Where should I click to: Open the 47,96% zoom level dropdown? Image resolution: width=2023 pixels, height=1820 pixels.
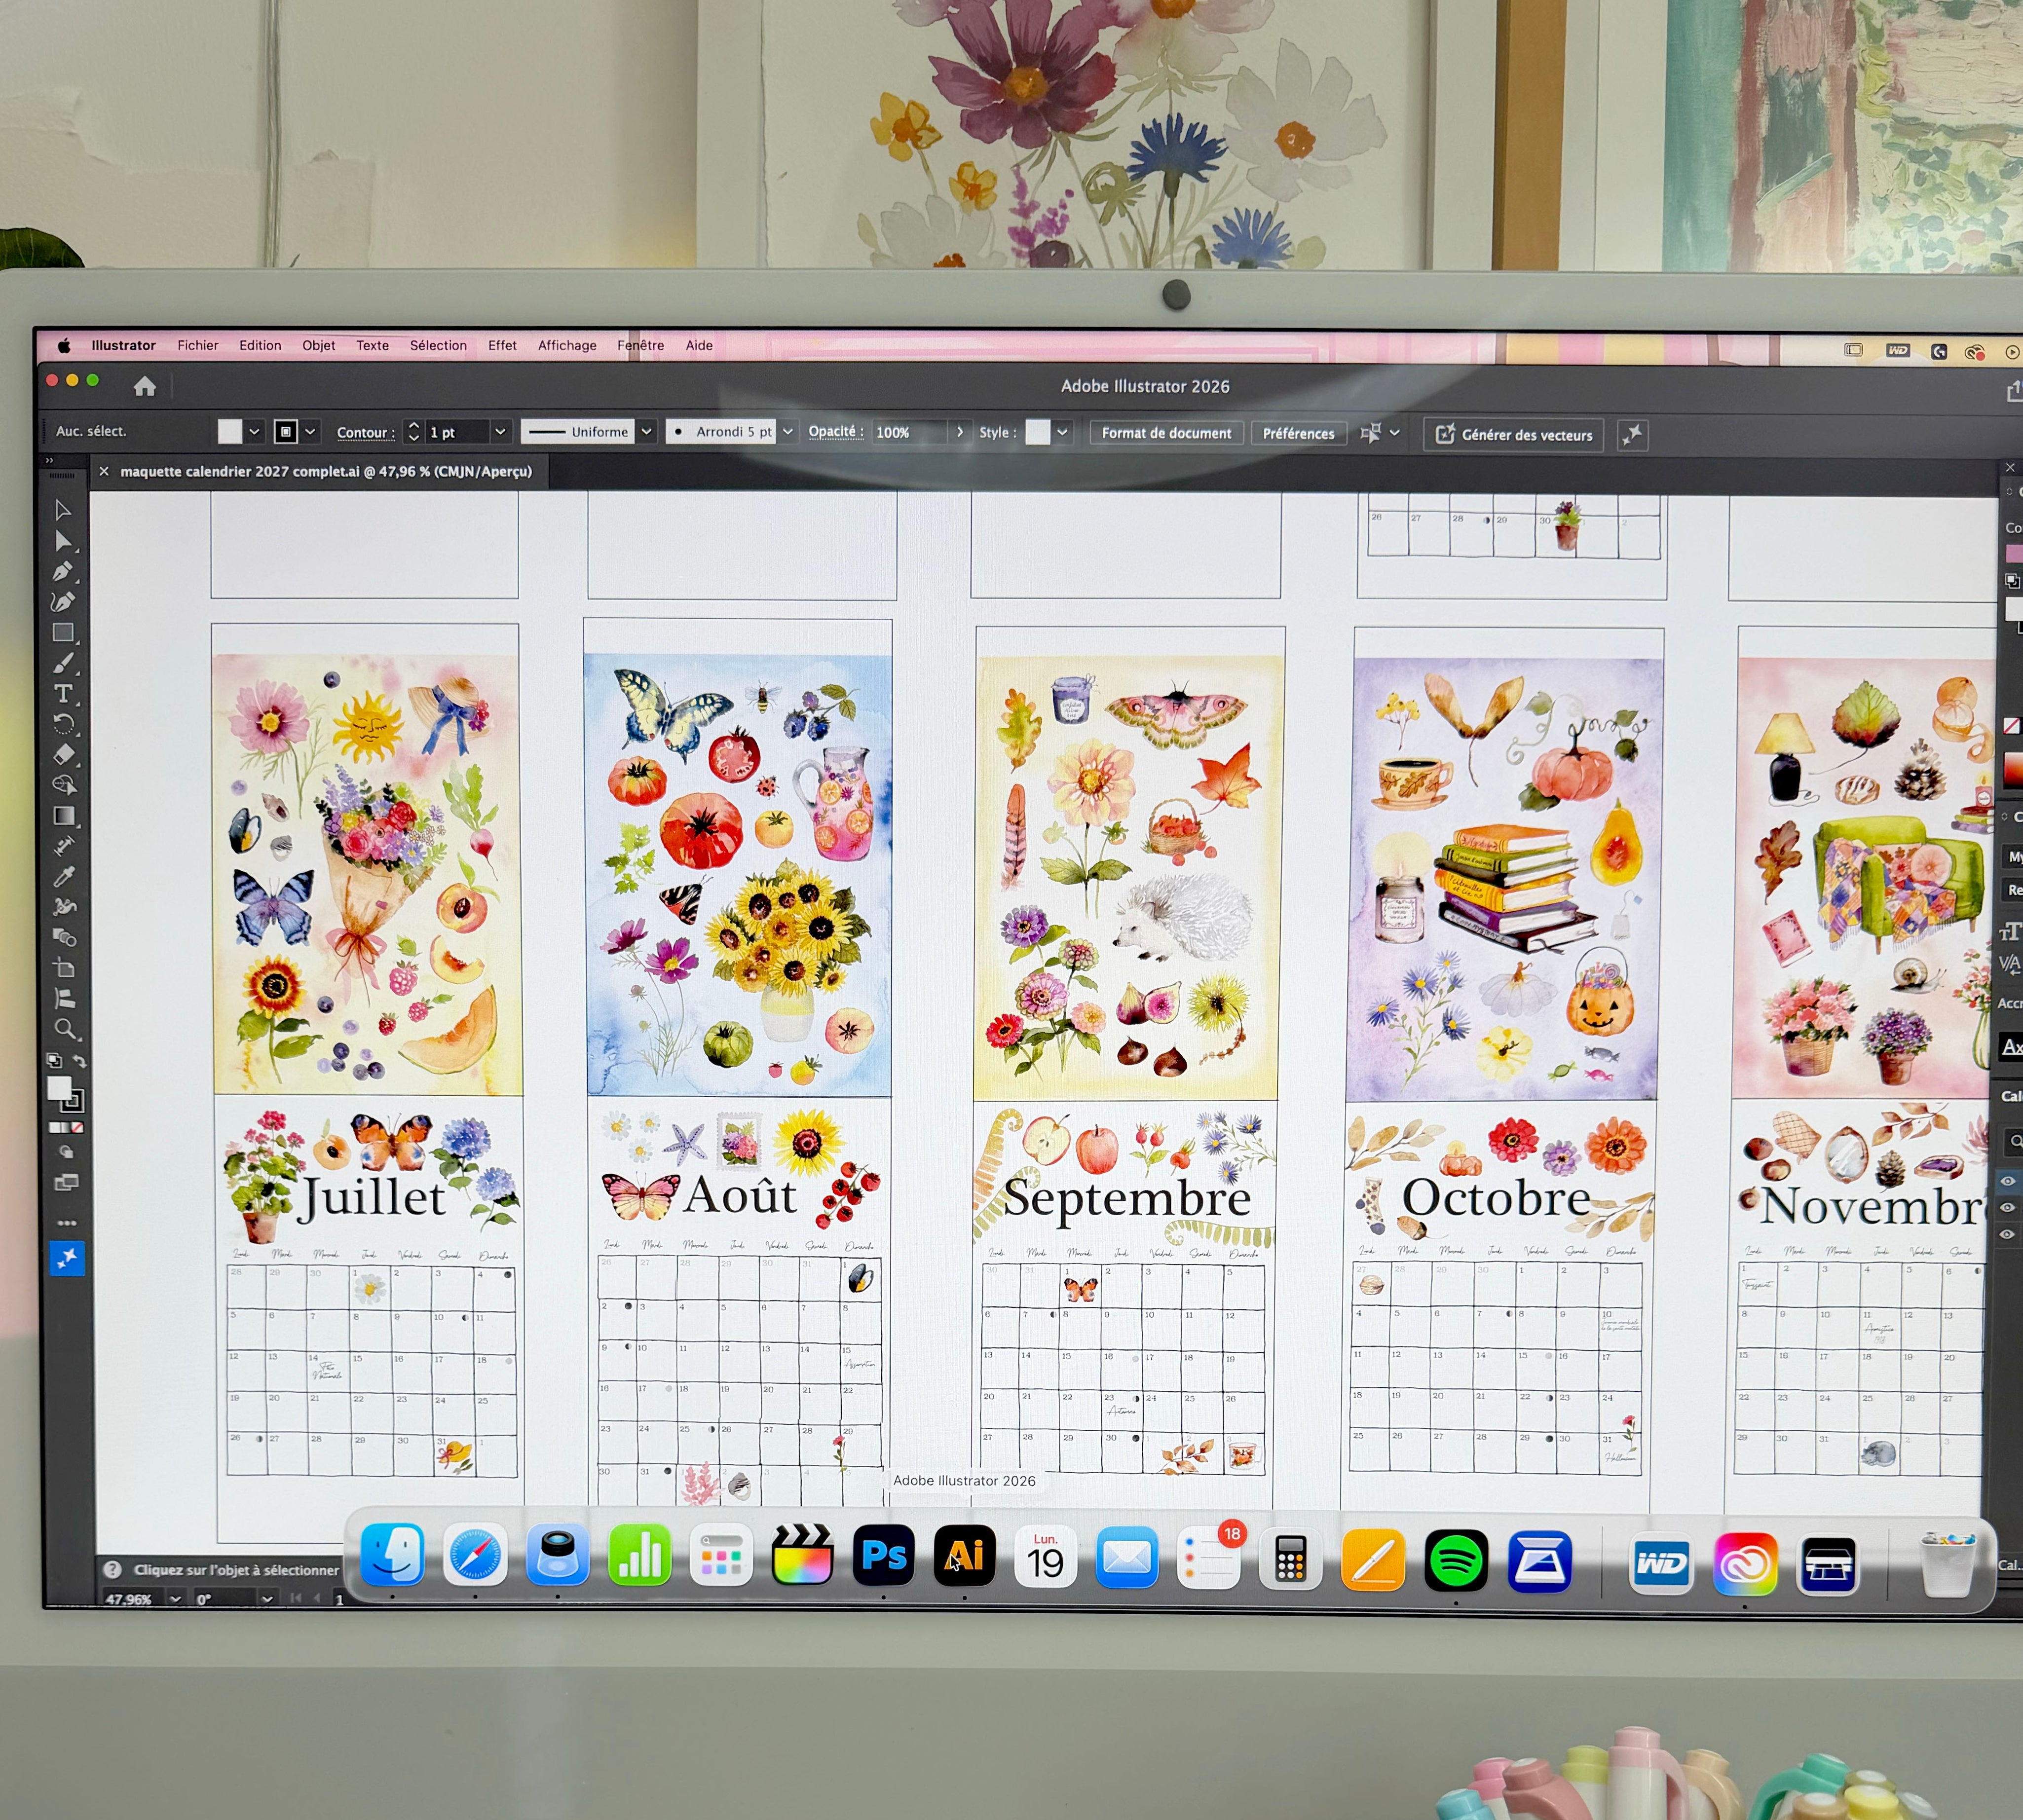[x=176, y=1599]
